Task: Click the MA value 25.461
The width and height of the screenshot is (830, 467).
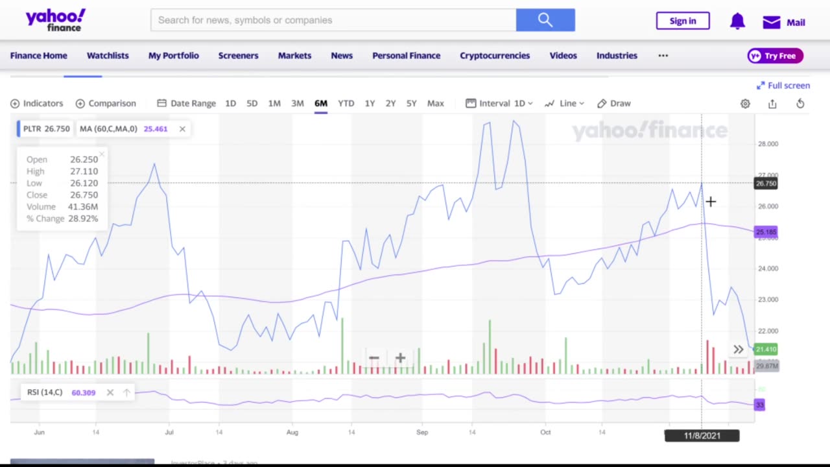Action: [156, 129]
